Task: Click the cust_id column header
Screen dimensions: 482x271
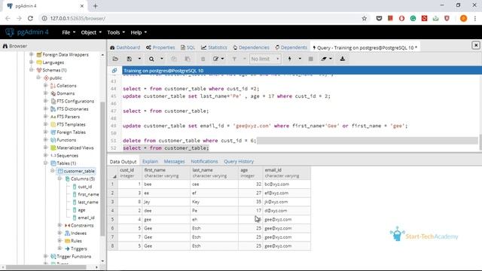Action: point(130,172)
